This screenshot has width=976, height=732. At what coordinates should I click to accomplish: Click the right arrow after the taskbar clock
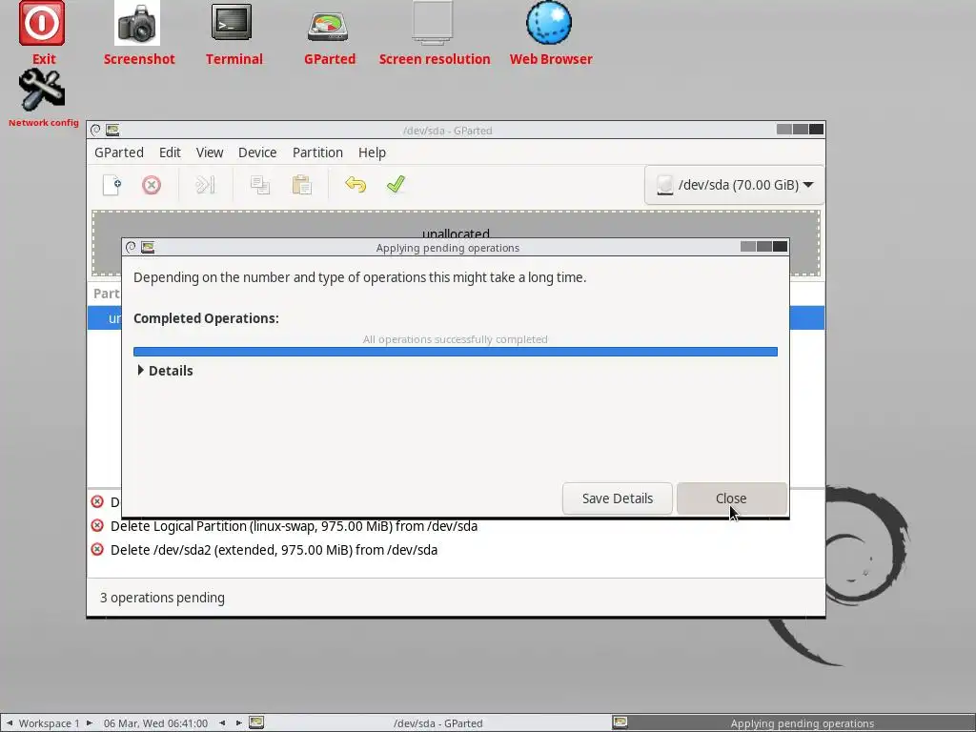tap(238, 722)
